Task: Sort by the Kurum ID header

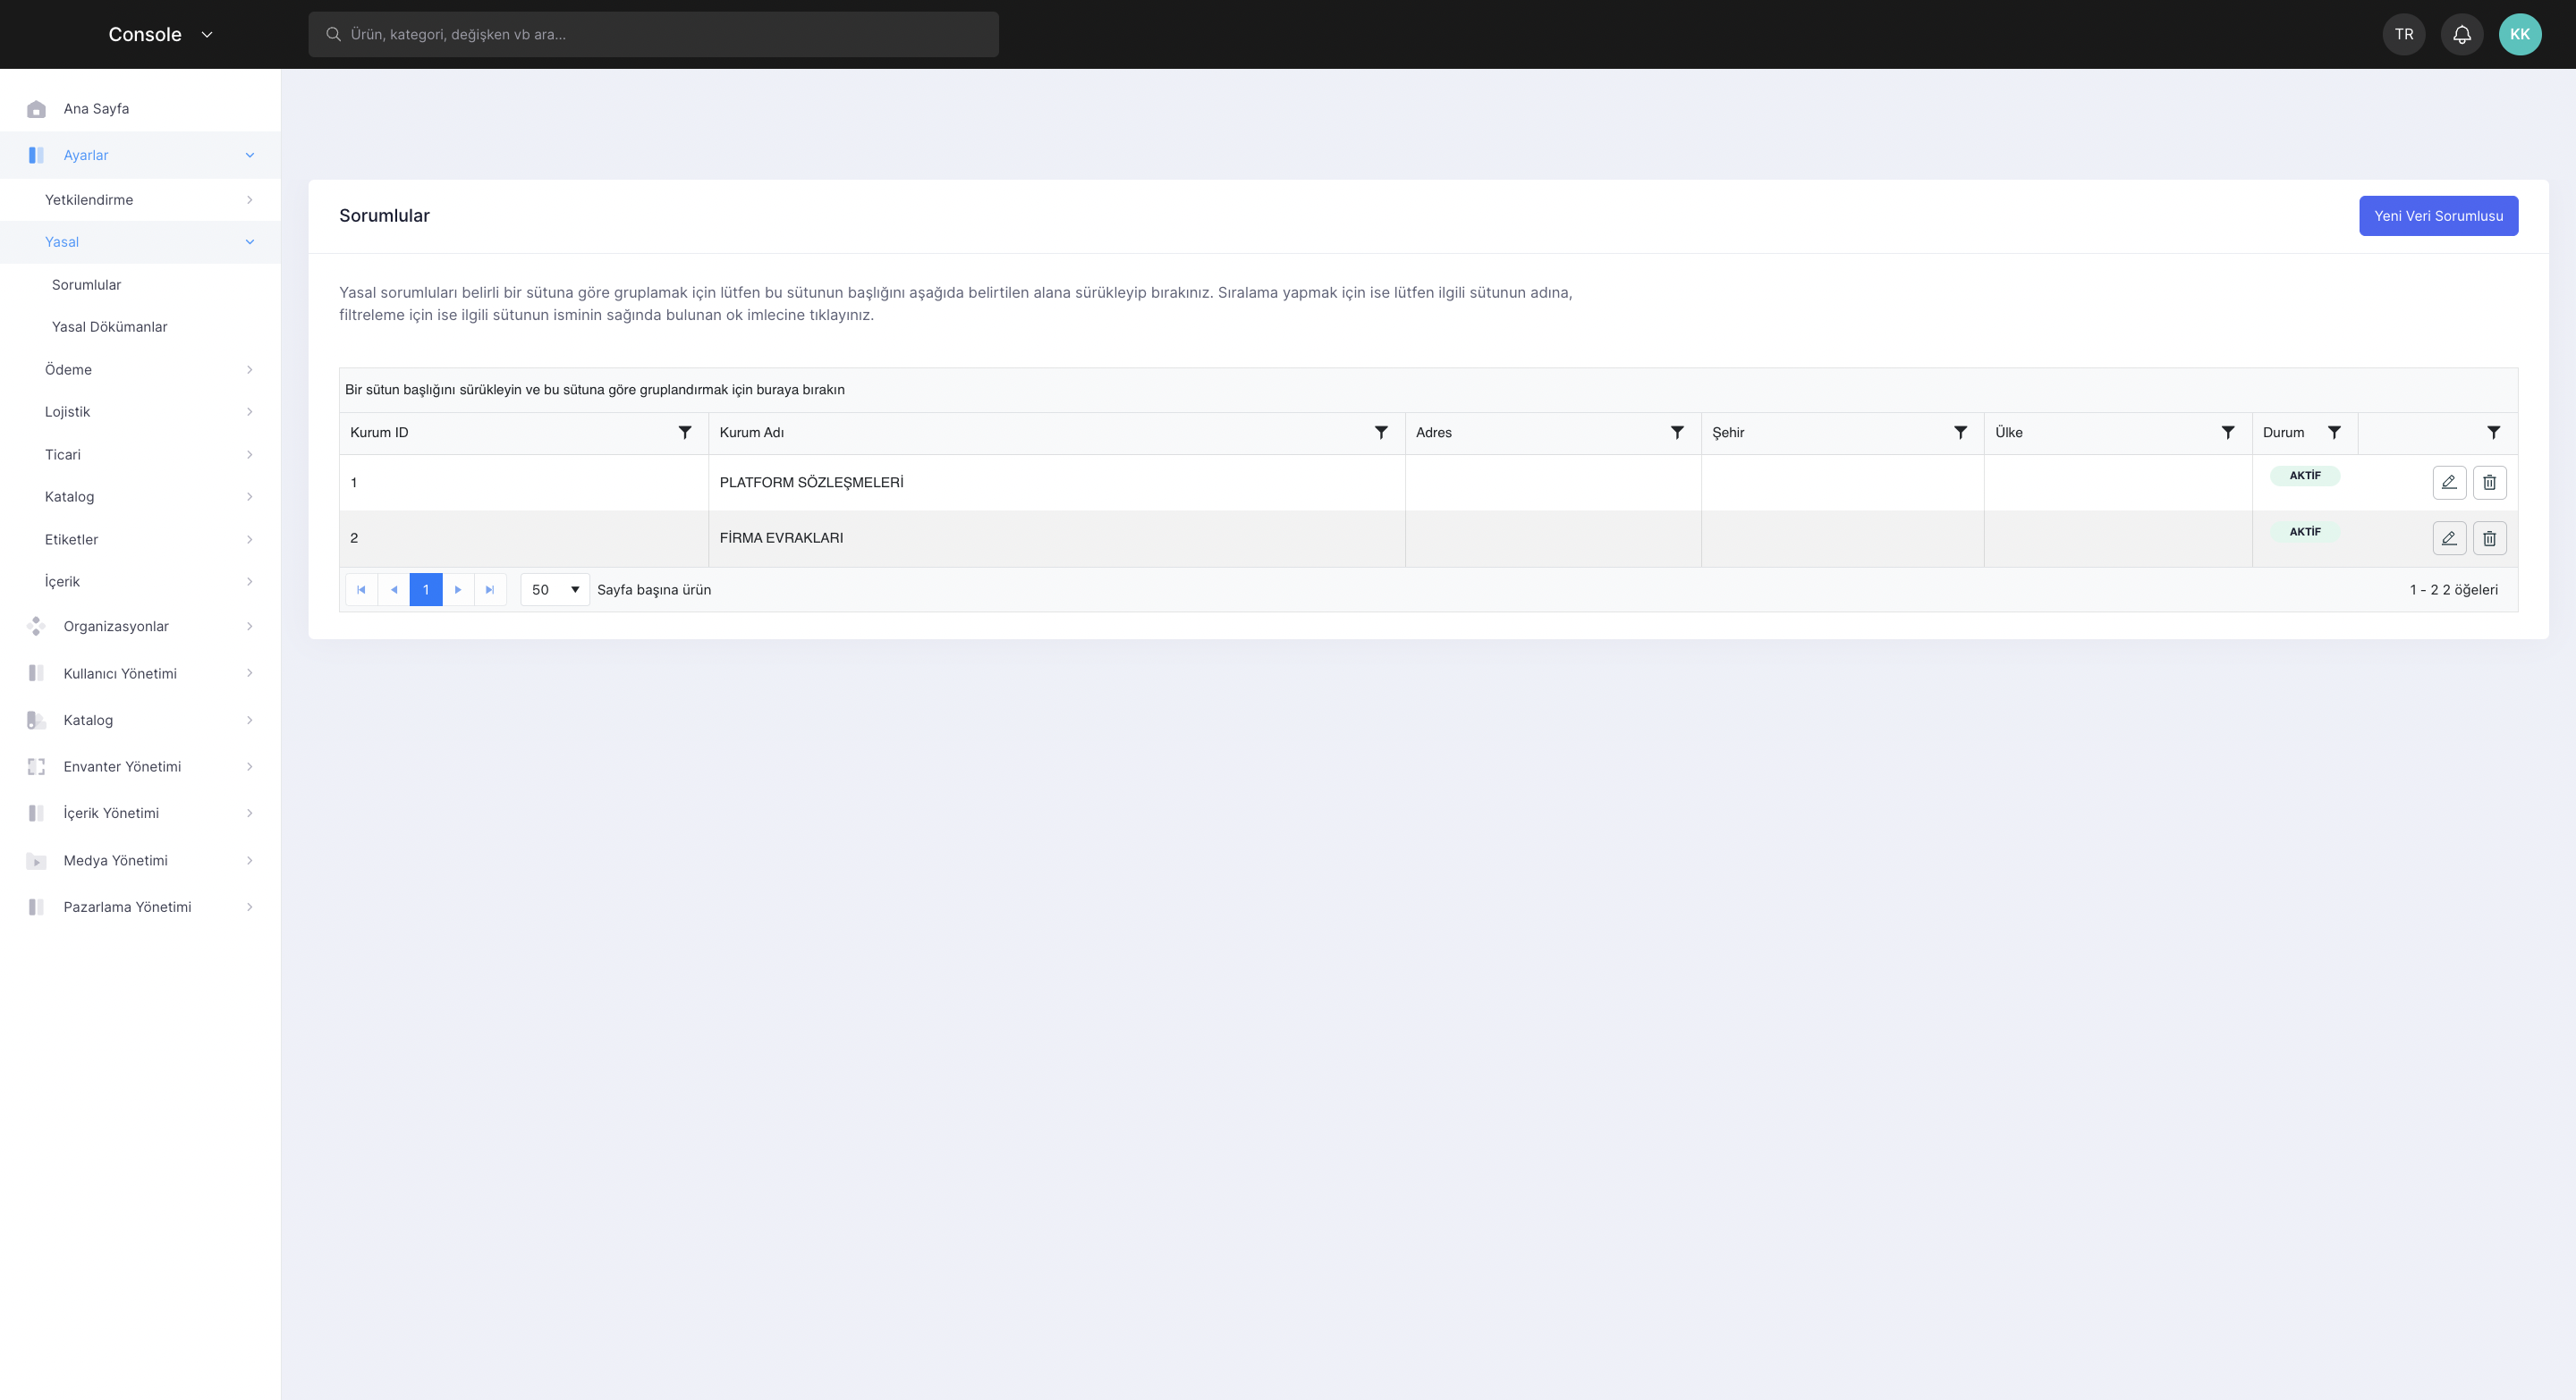Action: (379, 433)
